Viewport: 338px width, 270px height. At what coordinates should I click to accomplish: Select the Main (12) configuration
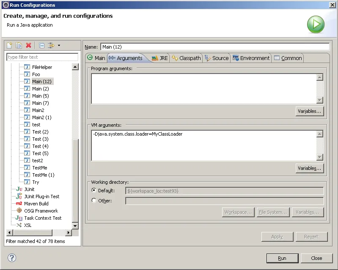point(42,82)
